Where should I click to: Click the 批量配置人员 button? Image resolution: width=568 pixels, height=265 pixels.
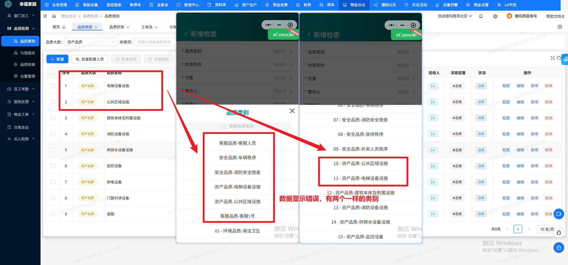pyautogui.click(x=90, y=59)
